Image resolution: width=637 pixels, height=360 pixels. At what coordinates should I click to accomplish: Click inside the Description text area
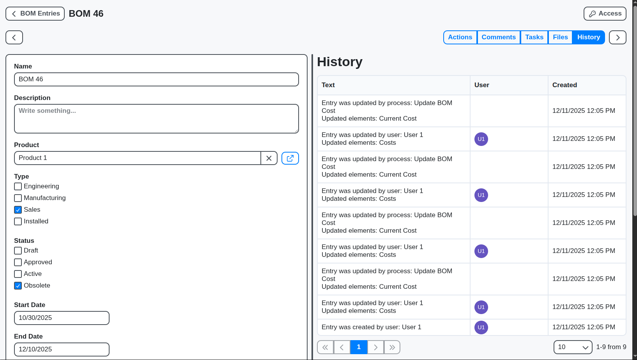tap(156, 118)
